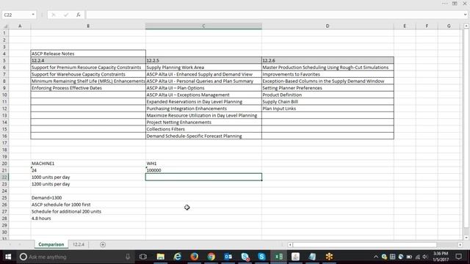Add a new sheet with plus icon
Image resolution: width=470 pixels, height=264 pixels.
103,244
